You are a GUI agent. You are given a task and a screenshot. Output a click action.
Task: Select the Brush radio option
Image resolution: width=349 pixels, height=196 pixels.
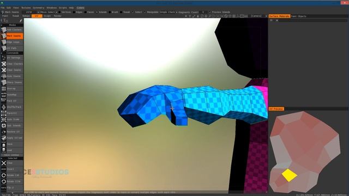pyautogui.click(x=113, y=12)
